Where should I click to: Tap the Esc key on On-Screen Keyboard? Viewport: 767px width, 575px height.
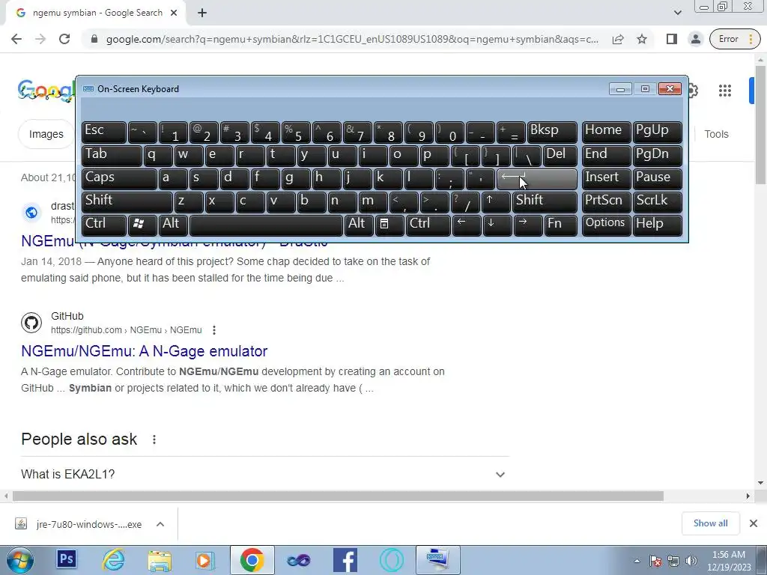(x=103, y=132)
